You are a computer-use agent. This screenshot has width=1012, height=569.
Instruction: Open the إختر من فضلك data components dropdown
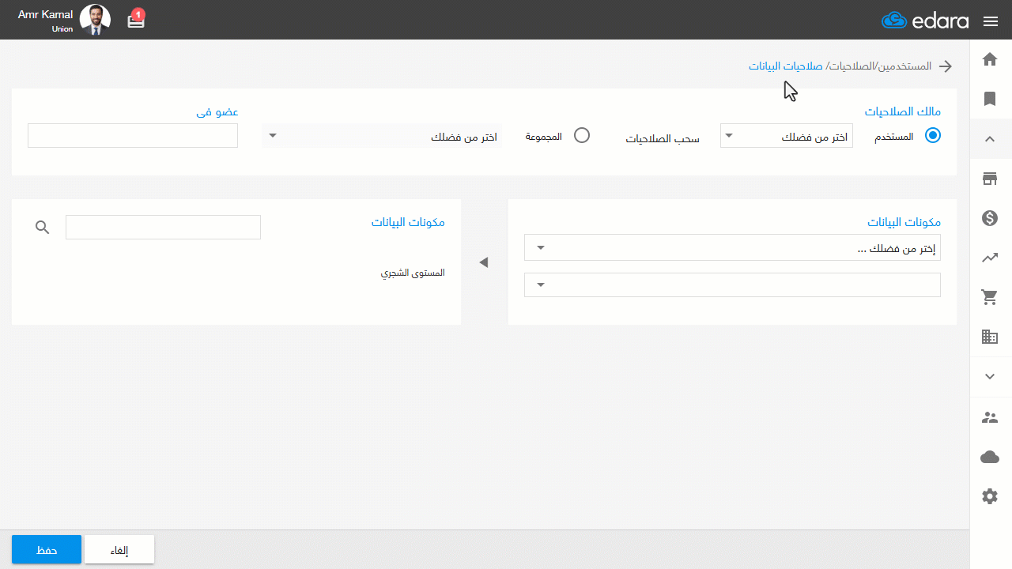(x=732, y=248)
